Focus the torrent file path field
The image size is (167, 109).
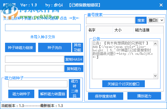pyautogui.click(x=43, y=28)
